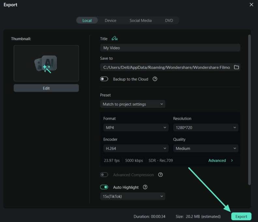Screen dimensions: 258x222
Task: Open the Save to folder browser icon
Action: tap(236, 67)
